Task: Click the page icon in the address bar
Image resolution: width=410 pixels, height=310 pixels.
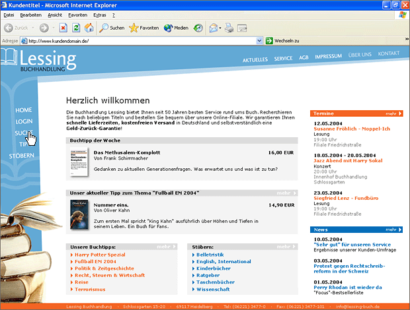Action: [x=24, y=41]
